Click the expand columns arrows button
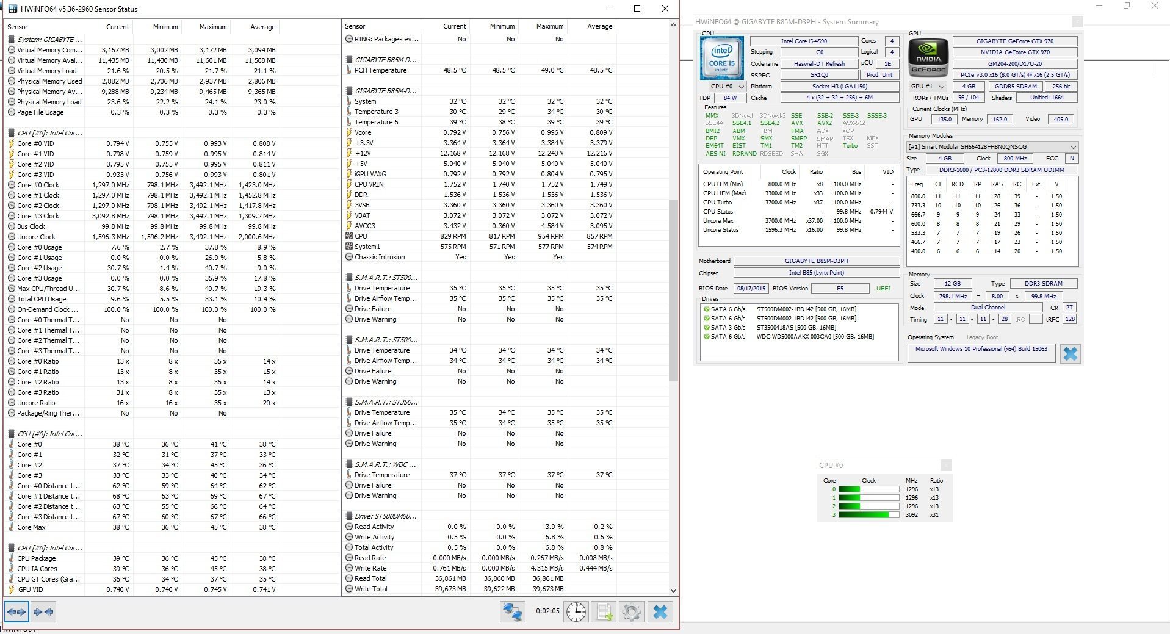This screenshot has width=1170, height=634. click(16, 611)
